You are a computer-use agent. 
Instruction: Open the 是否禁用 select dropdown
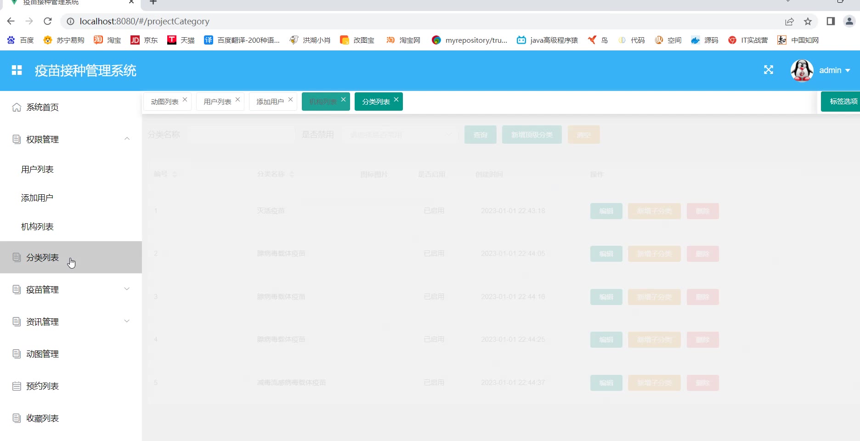point(400,135)
